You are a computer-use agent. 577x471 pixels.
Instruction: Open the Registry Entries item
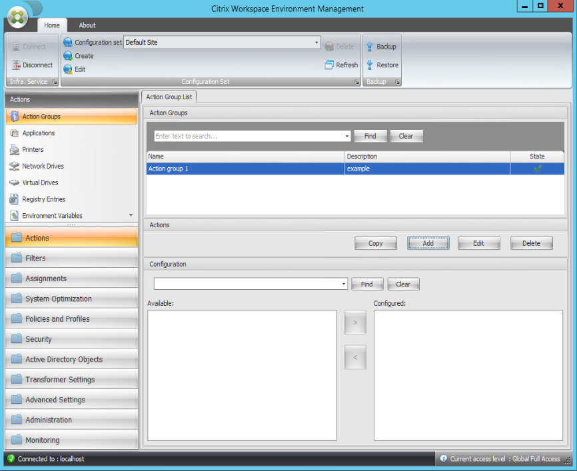click(x=43, y=199)
